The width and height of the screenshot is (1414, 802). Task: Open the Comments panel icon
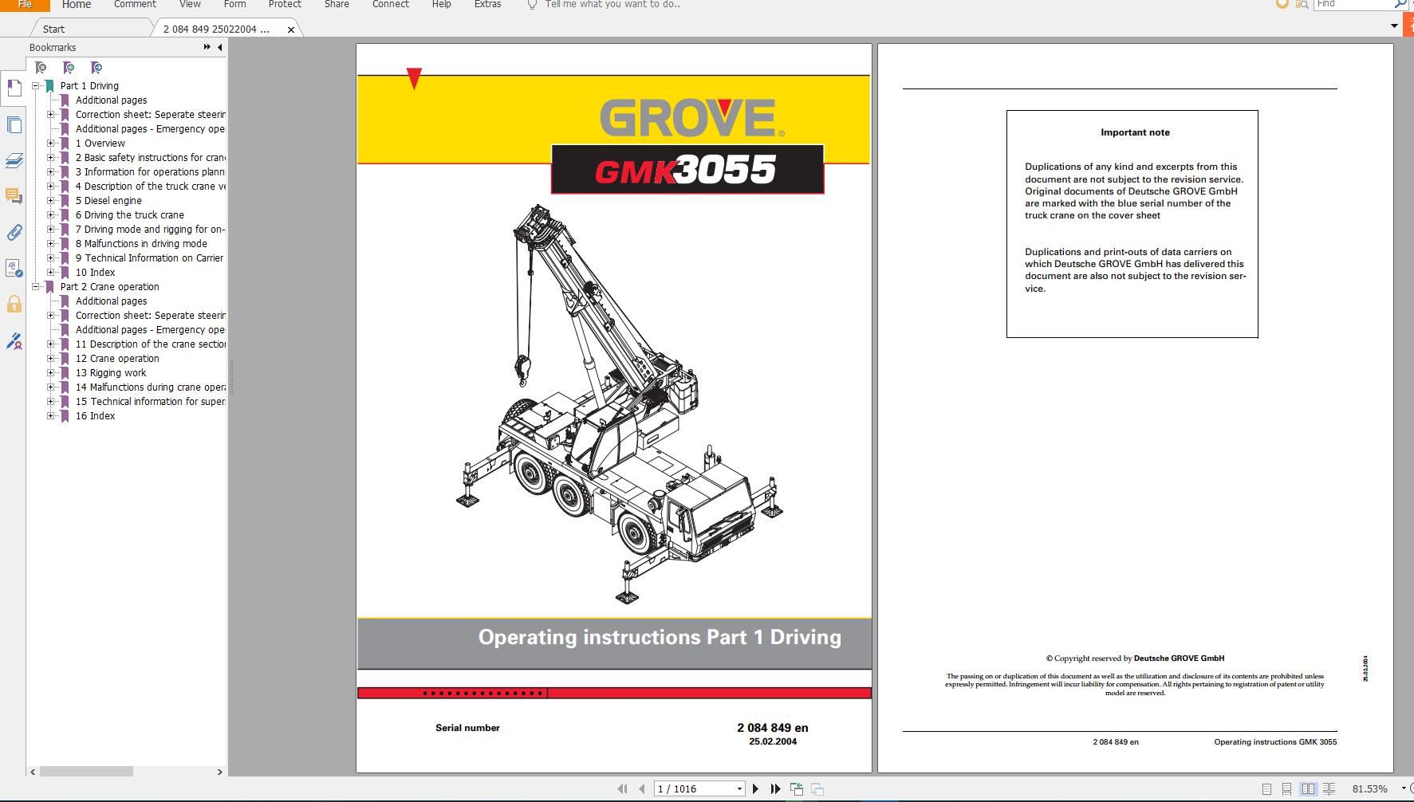tap(14, 196)
